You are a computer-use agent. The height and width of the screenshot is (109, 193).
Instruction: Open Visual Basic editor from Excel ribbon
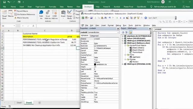(4, 15)
